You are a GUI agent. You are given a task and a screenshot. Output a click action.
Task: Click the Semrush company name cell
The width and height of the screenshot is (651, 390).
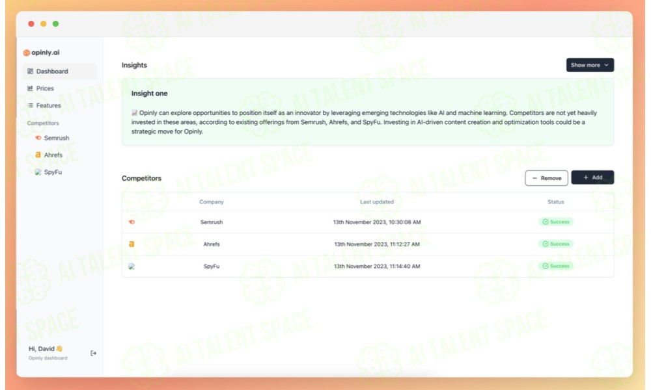(x=212, y=222)
